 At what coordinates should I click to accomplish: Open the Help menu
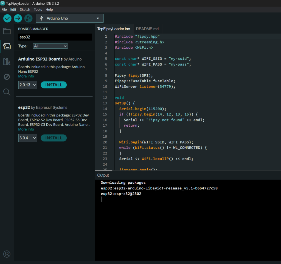point(49,10)
